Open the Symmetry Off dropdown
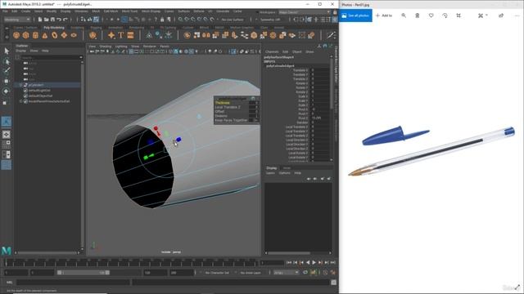 [270, 20]
